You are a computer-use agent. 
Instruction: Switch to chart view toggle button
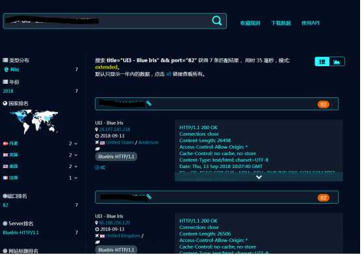click(x=337, y=62)
